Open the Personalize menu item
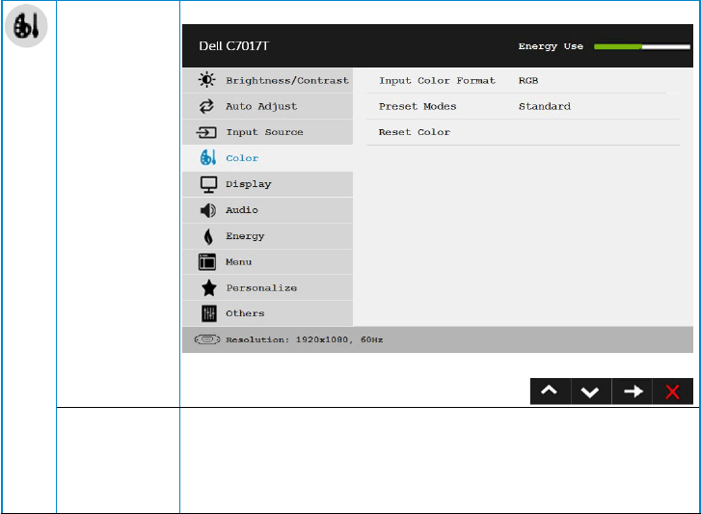This screenshot has width=701, height=514. pyautogui.click(x=267, y=287)
